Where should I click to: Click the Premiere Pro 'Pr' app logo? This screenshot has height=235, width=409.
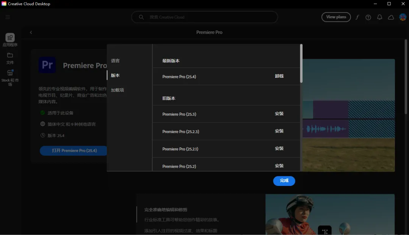point(47,65)
